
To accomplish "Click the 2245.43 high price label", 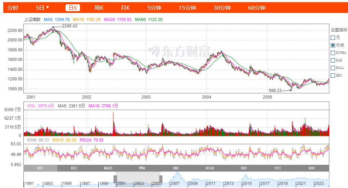I will (x=70, y=26).
